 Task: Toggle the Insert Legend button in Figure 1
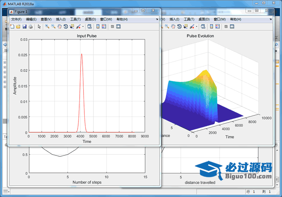(x=104, y=26)
